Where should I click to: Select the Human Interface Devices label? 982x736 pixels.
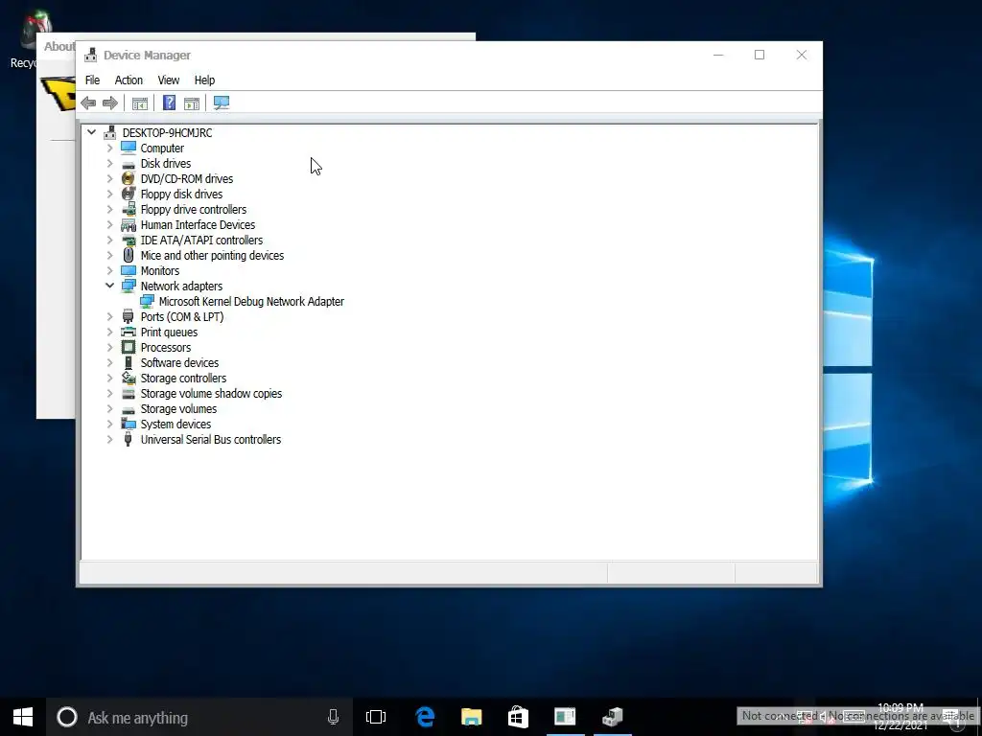198,224
